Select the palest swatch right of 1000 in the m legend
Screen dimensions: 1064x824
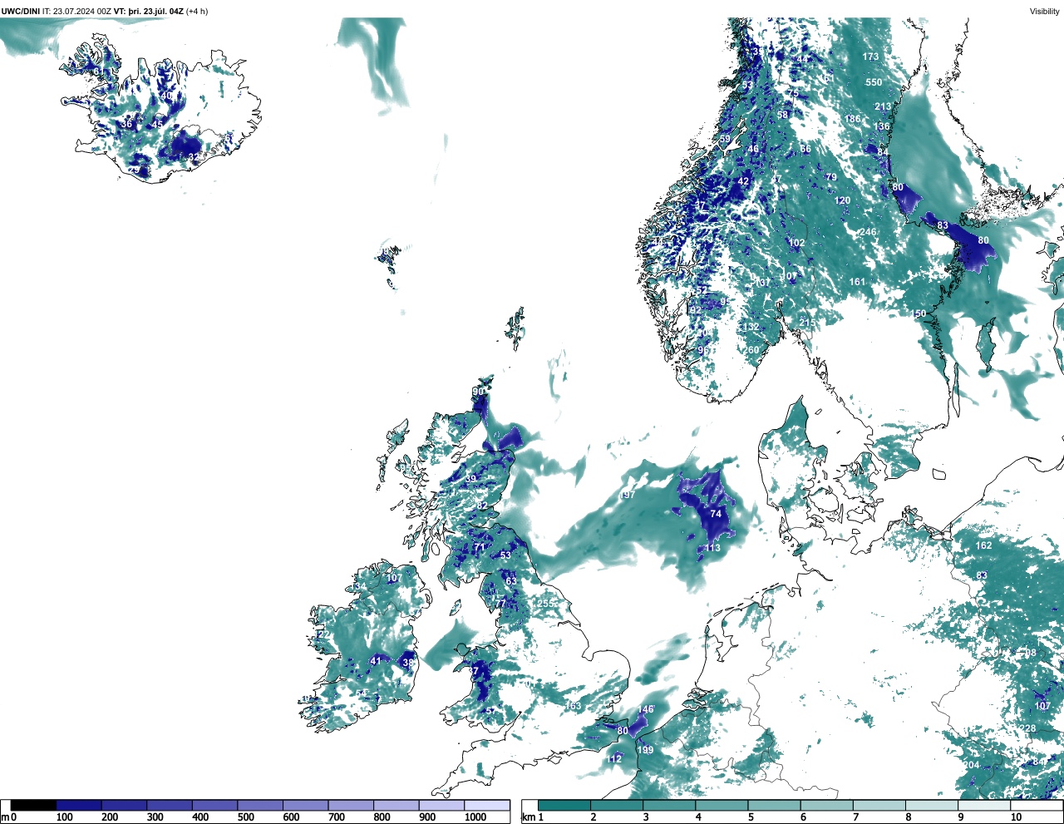point(487,805)
